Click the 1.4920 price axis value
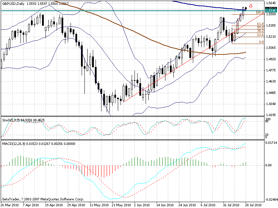Viewport: 278px width, 208px height. [271, 59]
